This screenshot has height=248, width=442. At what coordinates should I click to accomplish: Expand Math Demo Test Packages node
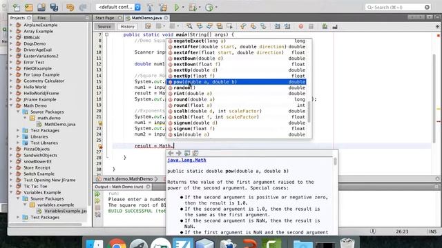(19, 130)
